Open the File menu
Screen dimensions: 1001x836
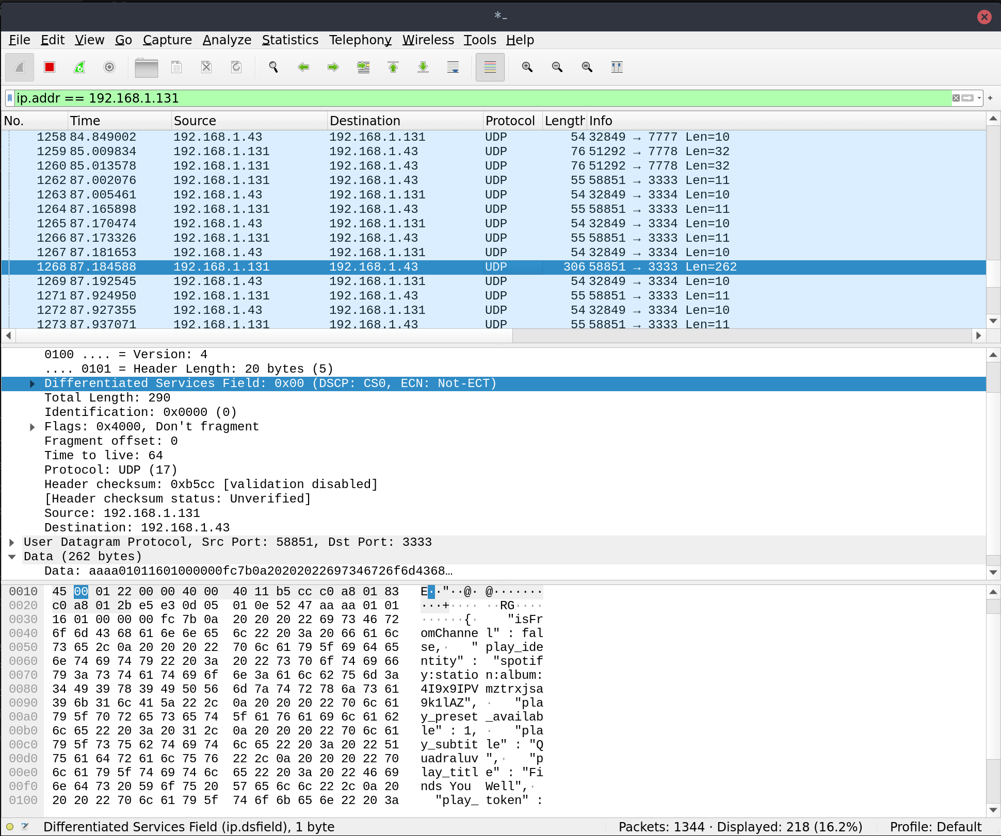click(x=20, y=40)
